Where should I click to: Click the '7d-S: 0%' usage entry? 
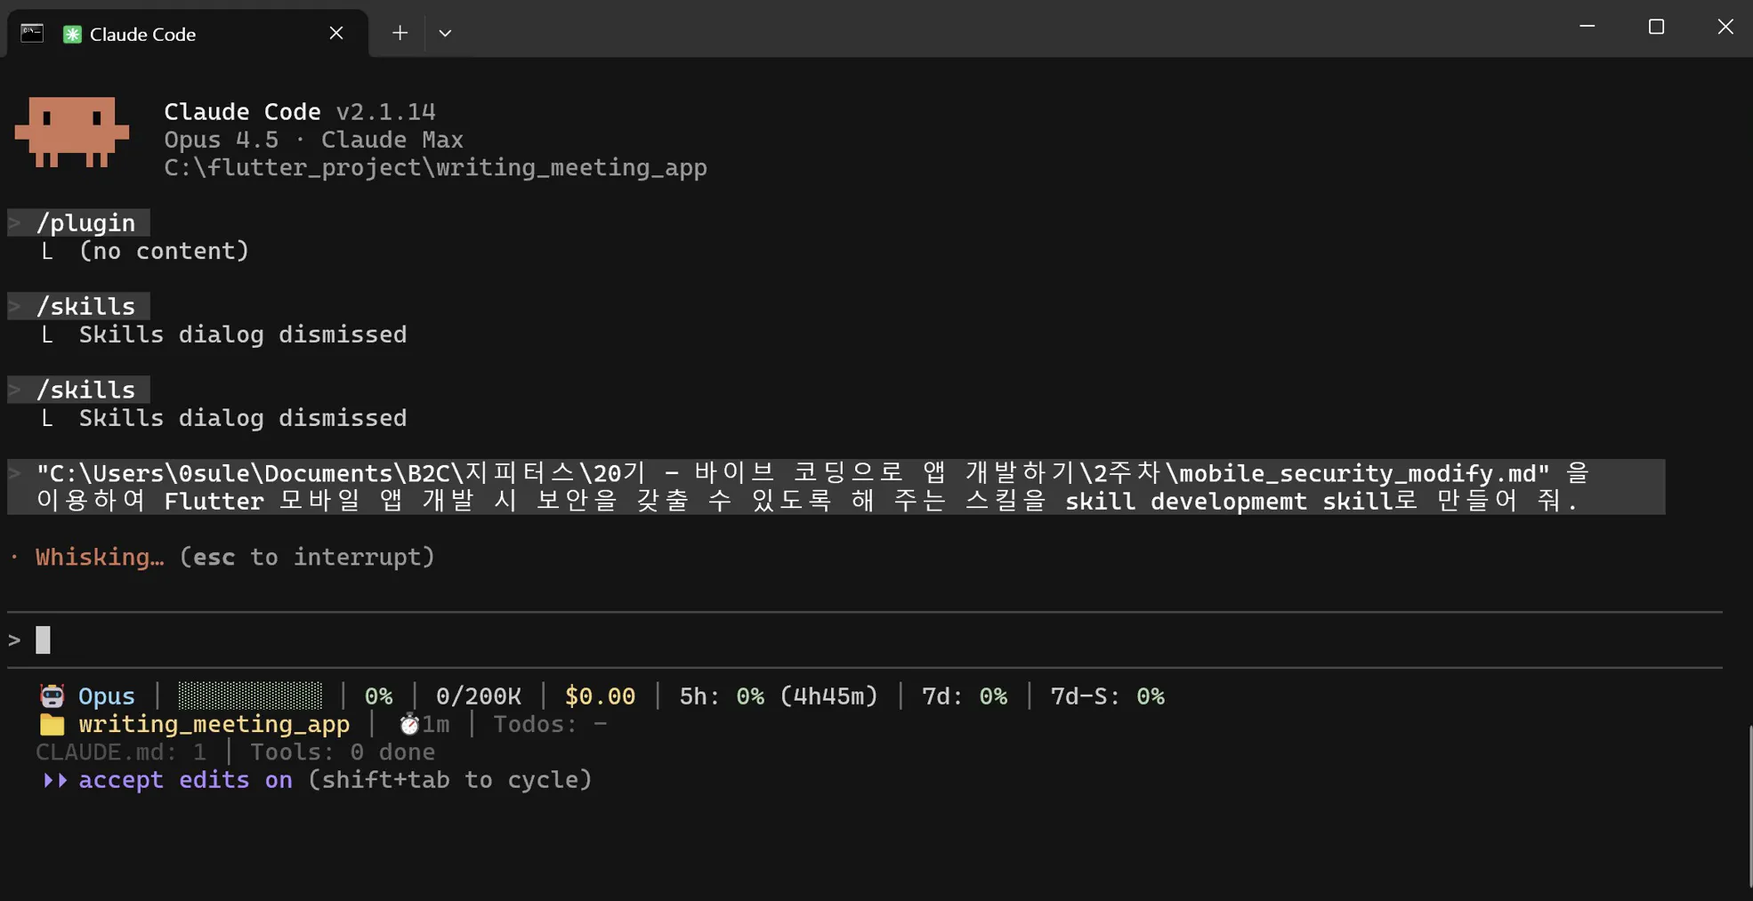point(1107,696)
